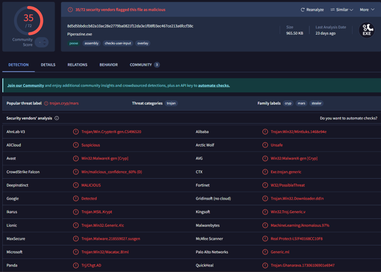Screen dimensions: 381x272
Task: Click the alert icon in MaxSecure row
Action: [x=76, y=239]
